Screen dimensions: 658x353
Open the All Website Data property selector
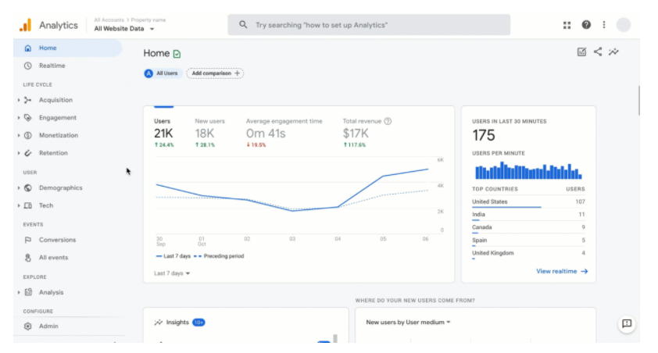point(123,29)
